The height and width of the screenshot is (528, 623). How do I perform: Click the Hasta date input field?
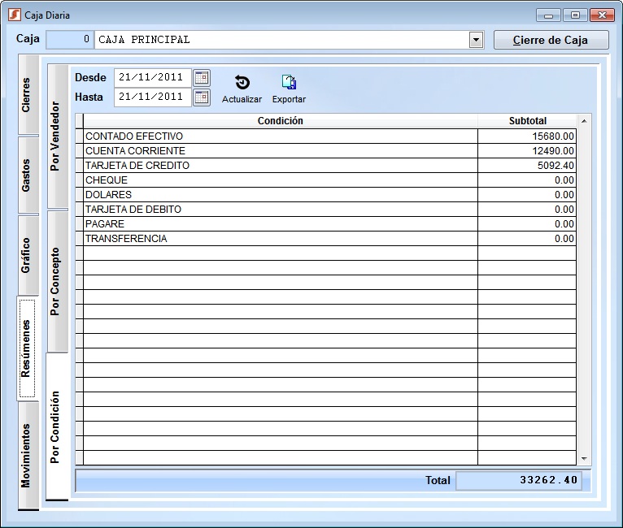(153, 97)
